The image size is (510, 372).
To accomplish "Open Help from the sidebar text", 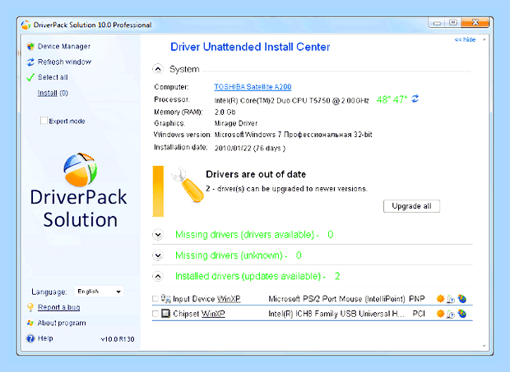I will click(x=45, y=338).
